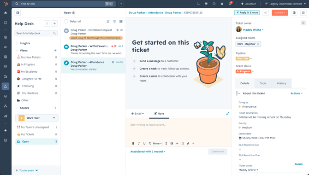Click the Create note button
The height and width of the screenshot is (175, 309).
(218, 152)
